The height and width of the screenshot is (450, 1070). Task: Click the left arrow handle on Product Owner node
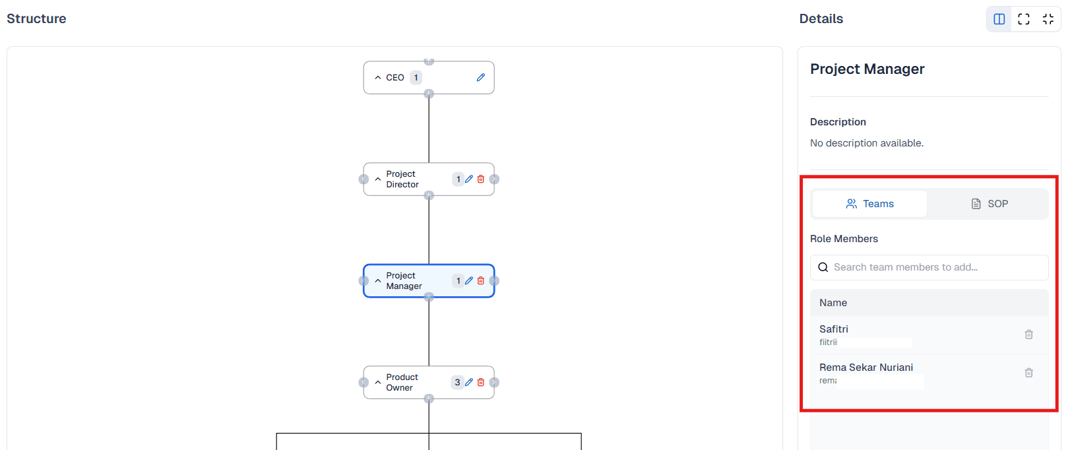click(x=363, y=382)
